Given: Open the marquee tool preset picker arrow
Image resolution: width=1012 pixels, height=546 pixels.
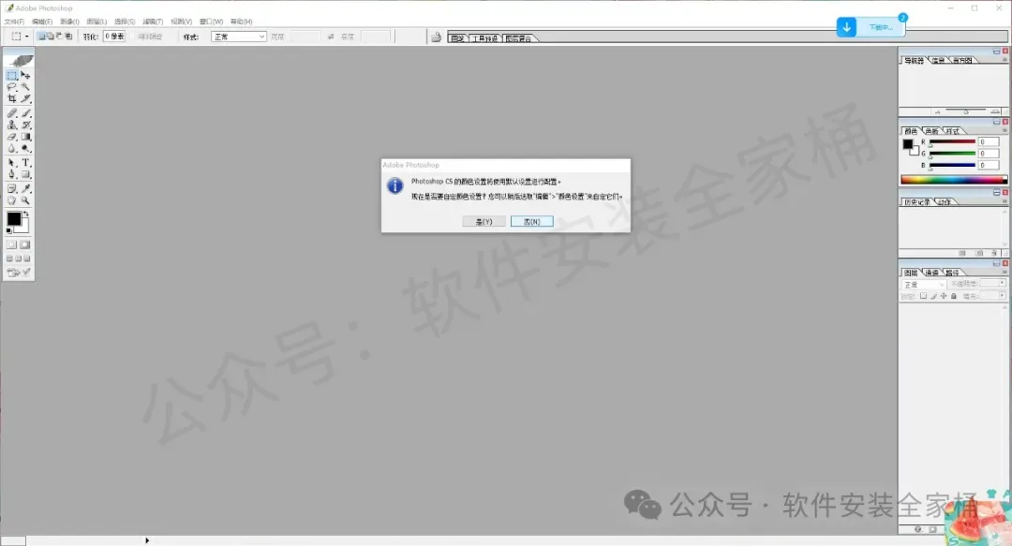Looking at the screenshot, I should (26, 37).
